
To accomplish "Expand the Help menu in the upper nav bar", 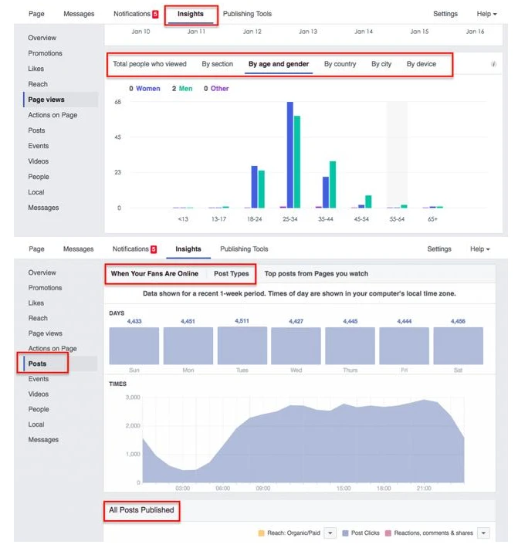I will pos(486,14).
